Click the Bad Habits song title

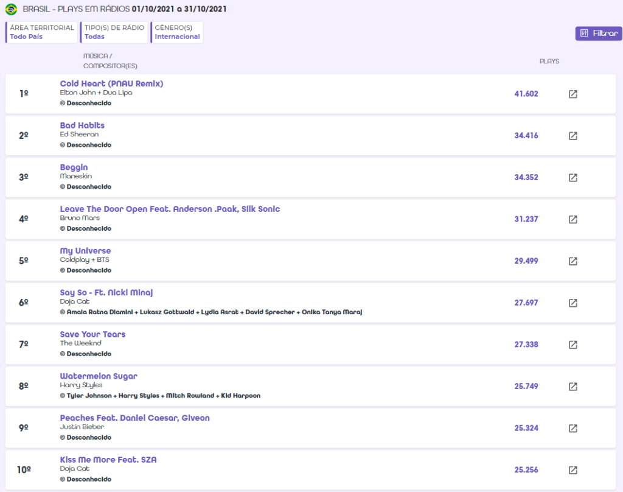82,125
